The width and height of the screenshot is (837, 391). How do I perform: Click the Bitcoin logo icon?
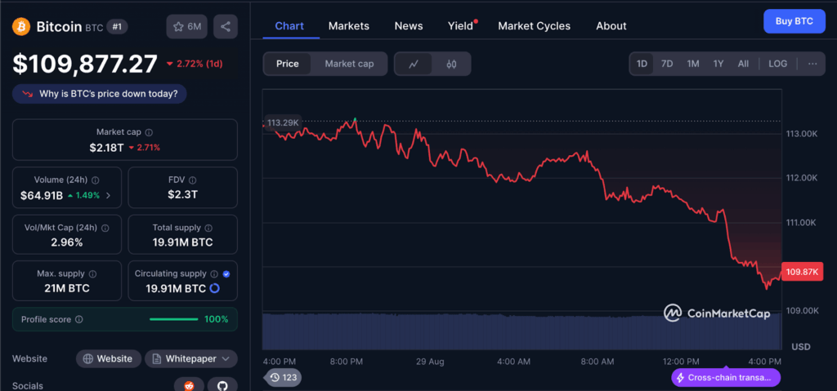[x=20, y=27]
